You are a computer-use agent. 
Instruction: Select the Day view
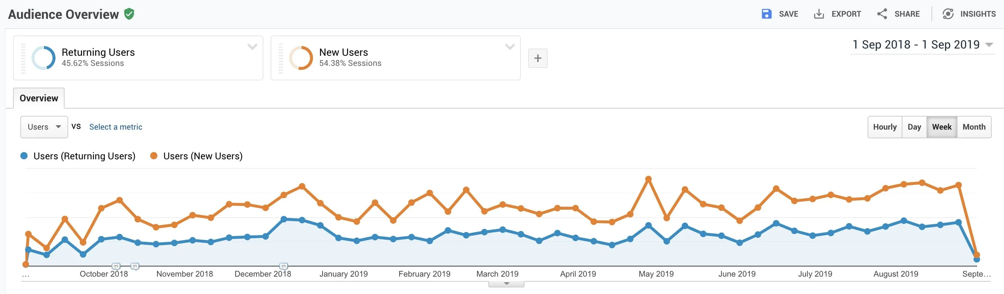[914, 127]
